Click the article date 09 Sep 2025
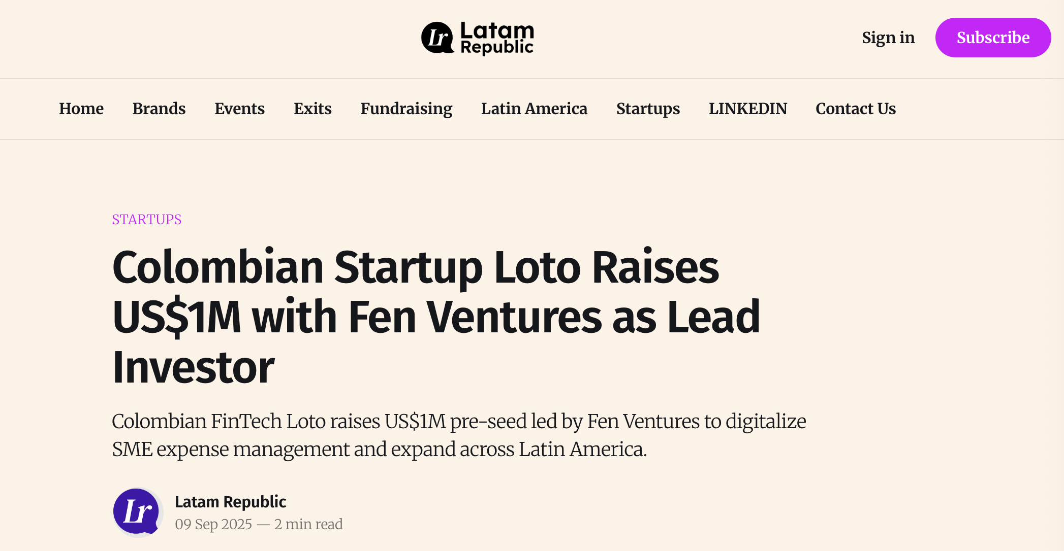Image resolution: width=1064 pixels, height=551 pixels. (x=213, y=524)
